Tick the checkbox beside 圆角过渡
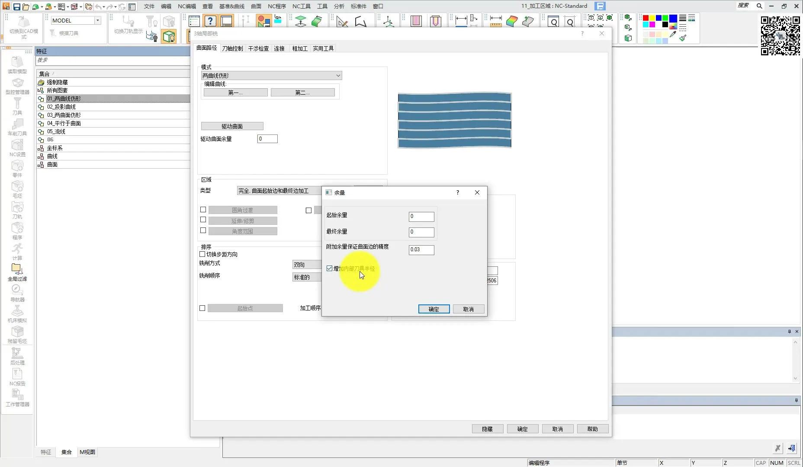 coord(203,210)
